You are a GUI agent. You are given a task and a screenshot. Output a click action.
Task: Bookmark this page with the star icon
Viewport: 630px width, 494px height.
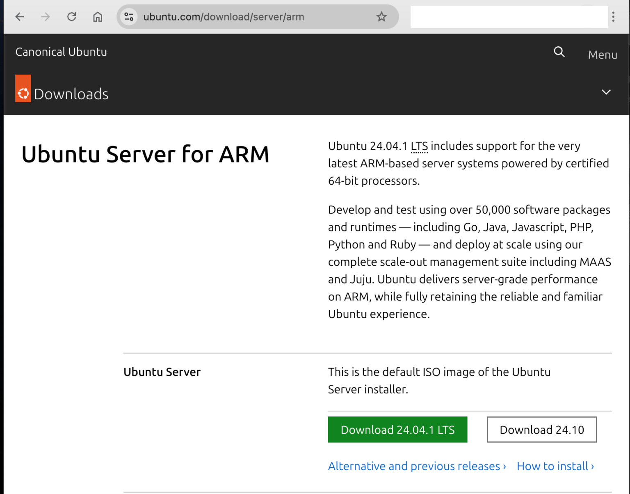[381, 17]
